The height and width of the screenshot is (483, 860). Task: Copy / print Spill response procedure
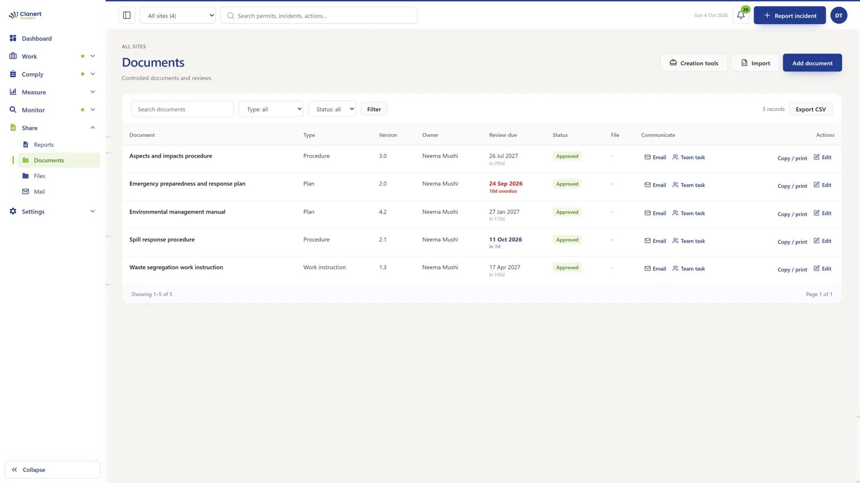coord(792,242)
